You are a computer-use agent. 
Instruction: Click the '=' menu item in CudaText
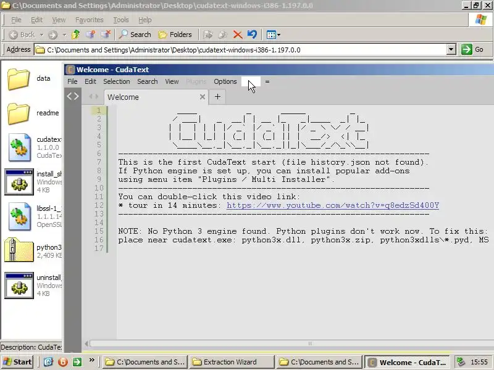[267, 81]
